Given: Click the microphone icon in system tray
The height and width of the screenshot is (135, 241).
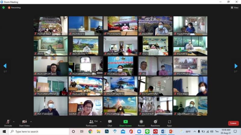Looking at the screenshot, I should [x=199, y=131].
